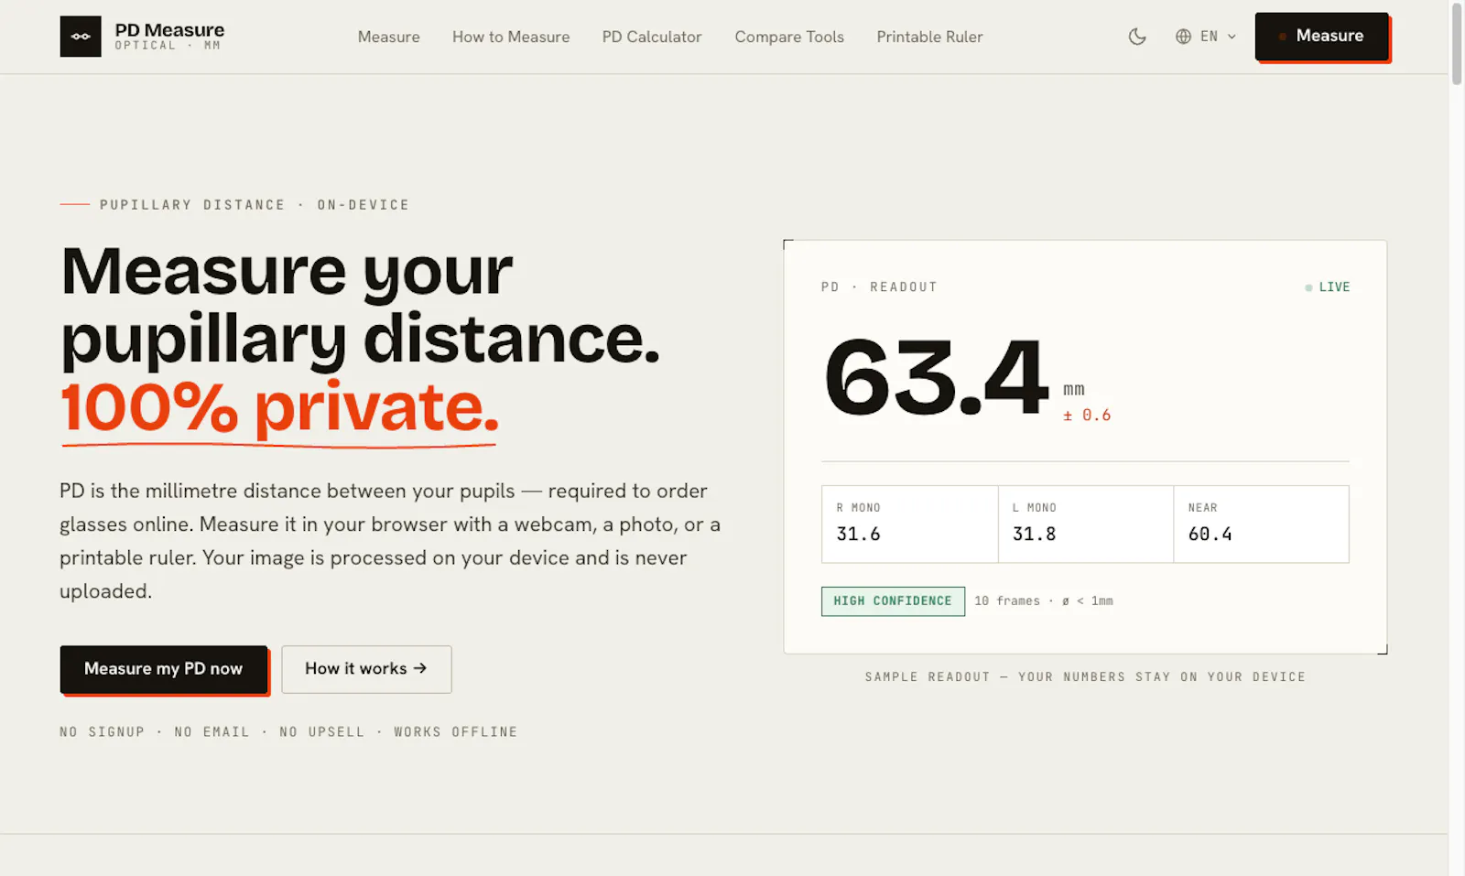Click the page vertical scrollbar thumb
Image resolution: width=1465 pixels, height=876 pixels.
pyautogui.click(x=1457, y=44)
